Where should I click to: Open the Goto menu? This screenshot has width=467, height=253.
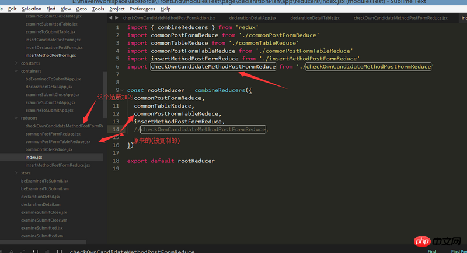tap(81, 9)
